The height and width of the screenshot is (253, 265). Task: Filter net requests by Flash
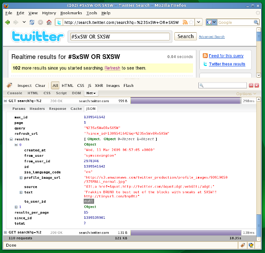tap(128, 85)
